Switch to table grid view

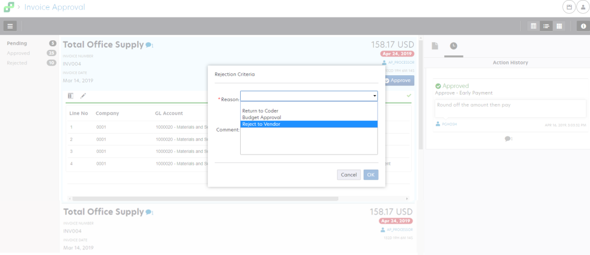[x=533, y=26]
